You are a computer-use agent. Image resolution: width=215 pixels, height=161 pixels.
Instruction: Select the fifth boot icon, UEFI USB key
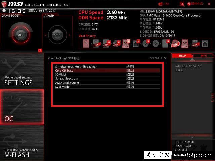coord(126,44)
